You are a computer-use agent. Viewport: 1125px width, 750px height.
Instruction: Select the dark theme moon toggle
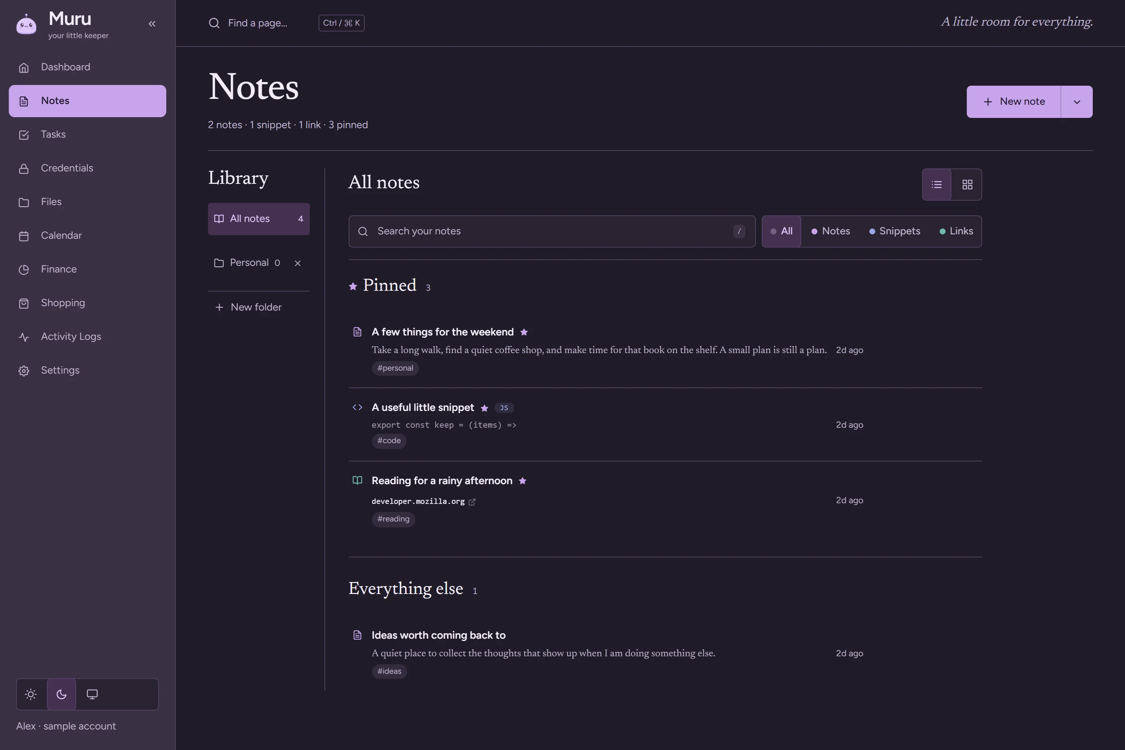(x=62, y=694)
